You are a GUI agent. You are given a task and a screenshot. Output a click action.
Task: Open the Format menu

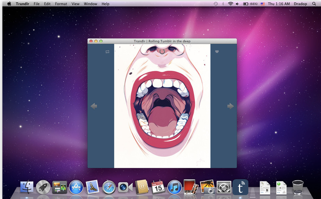click(x=61, y=4)
